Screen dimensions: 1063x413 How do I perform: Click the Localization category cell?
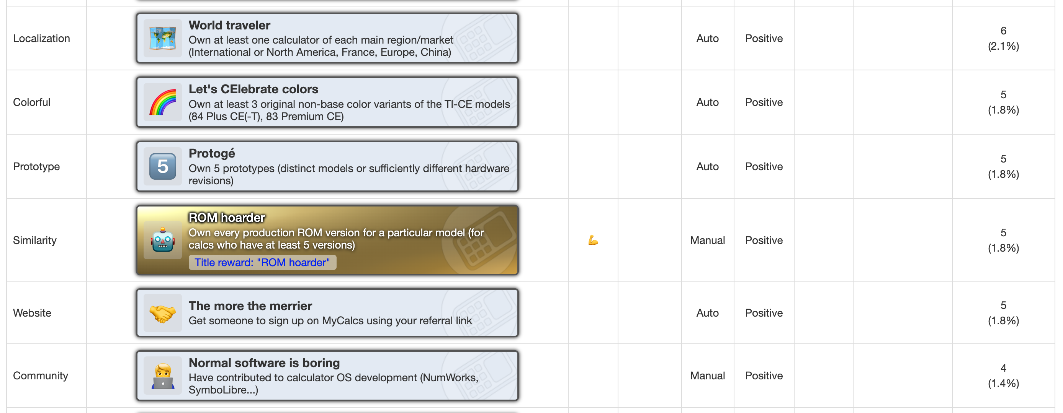46,38
